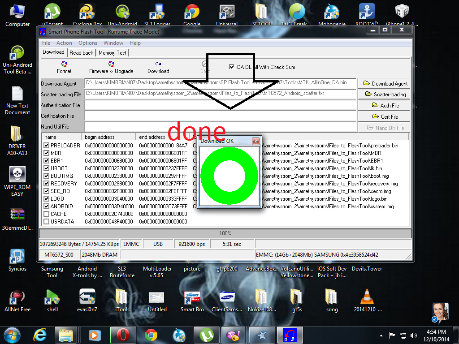Open the WIPE_ROM EASY skull icon
This screenshot has height=344, width=459.
click(17, 176)
